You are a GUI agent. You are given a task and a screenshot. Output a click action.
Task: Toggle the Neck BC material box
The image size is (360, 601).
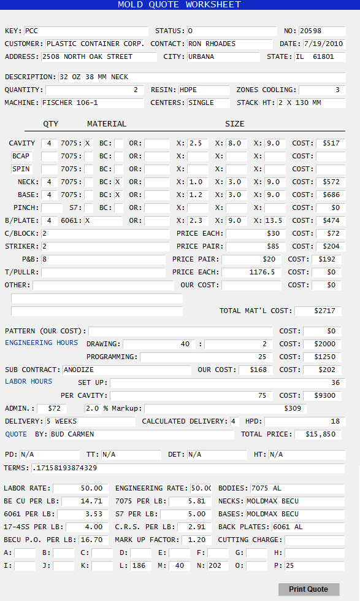point(118,182)
